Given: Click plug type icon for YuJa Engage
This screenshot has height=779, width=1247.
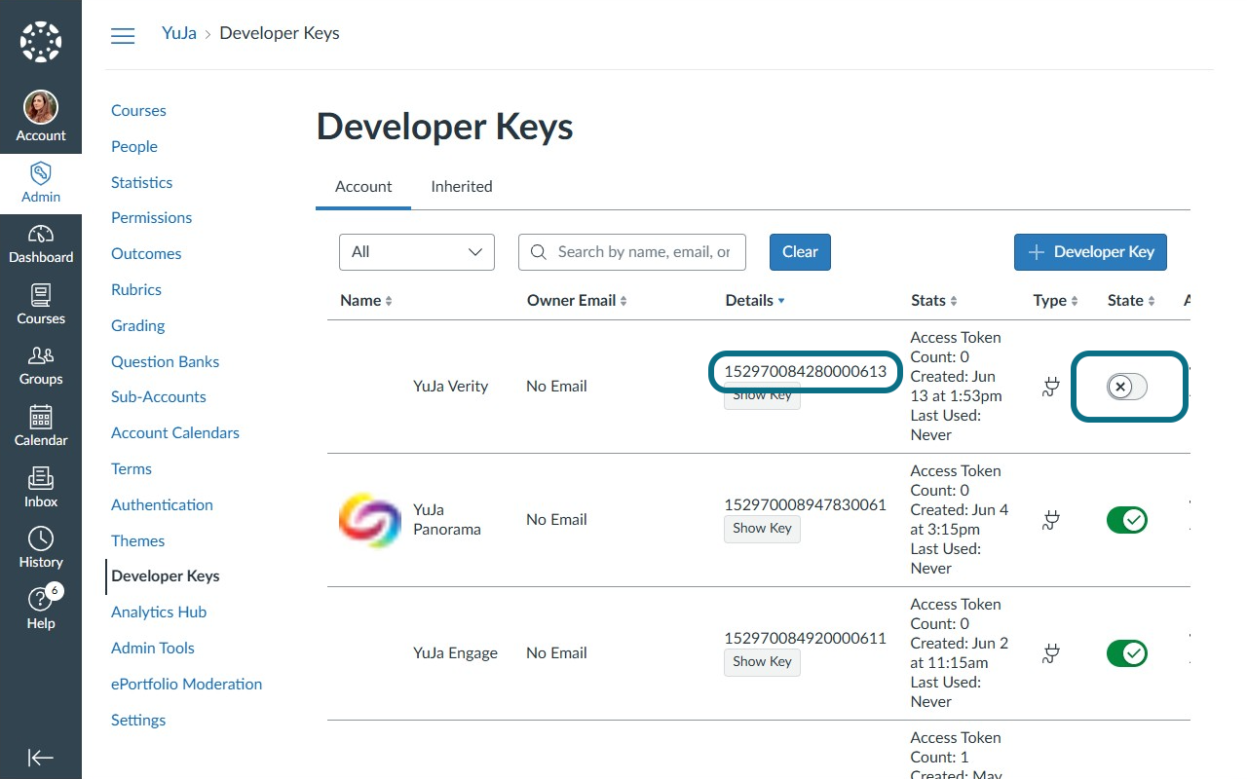Looking at the screenshot, I should coord(1050,653).
